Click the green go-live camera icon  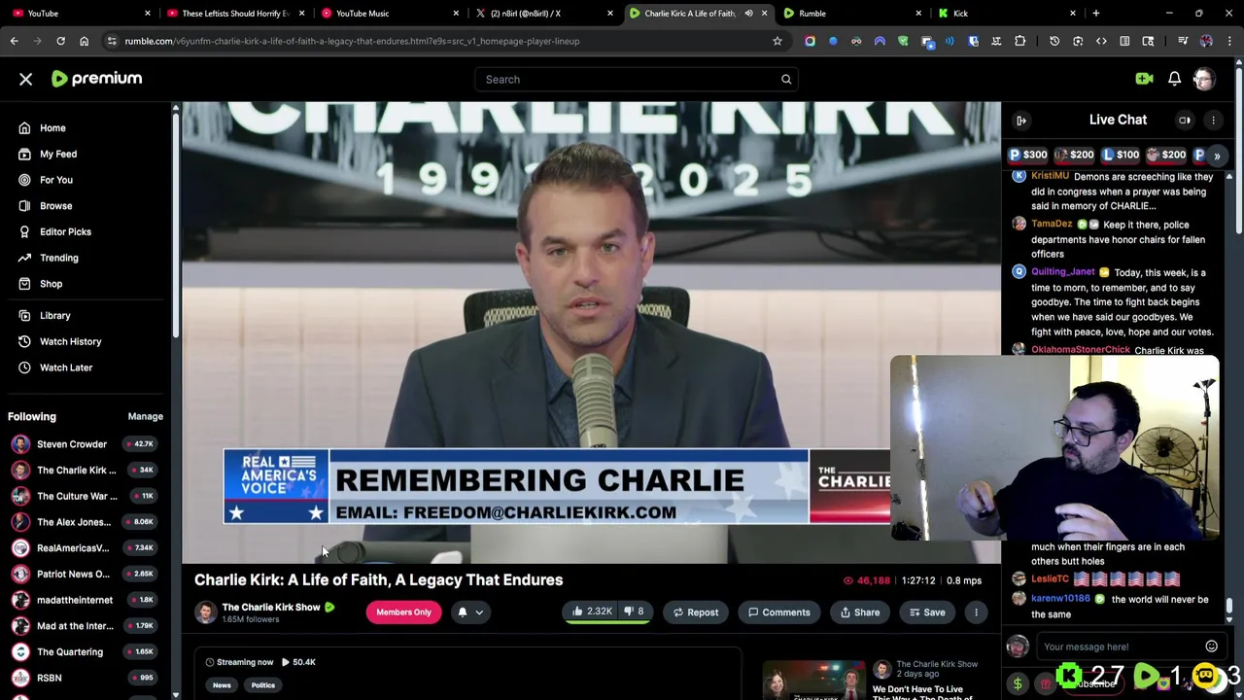[1144, 79]
